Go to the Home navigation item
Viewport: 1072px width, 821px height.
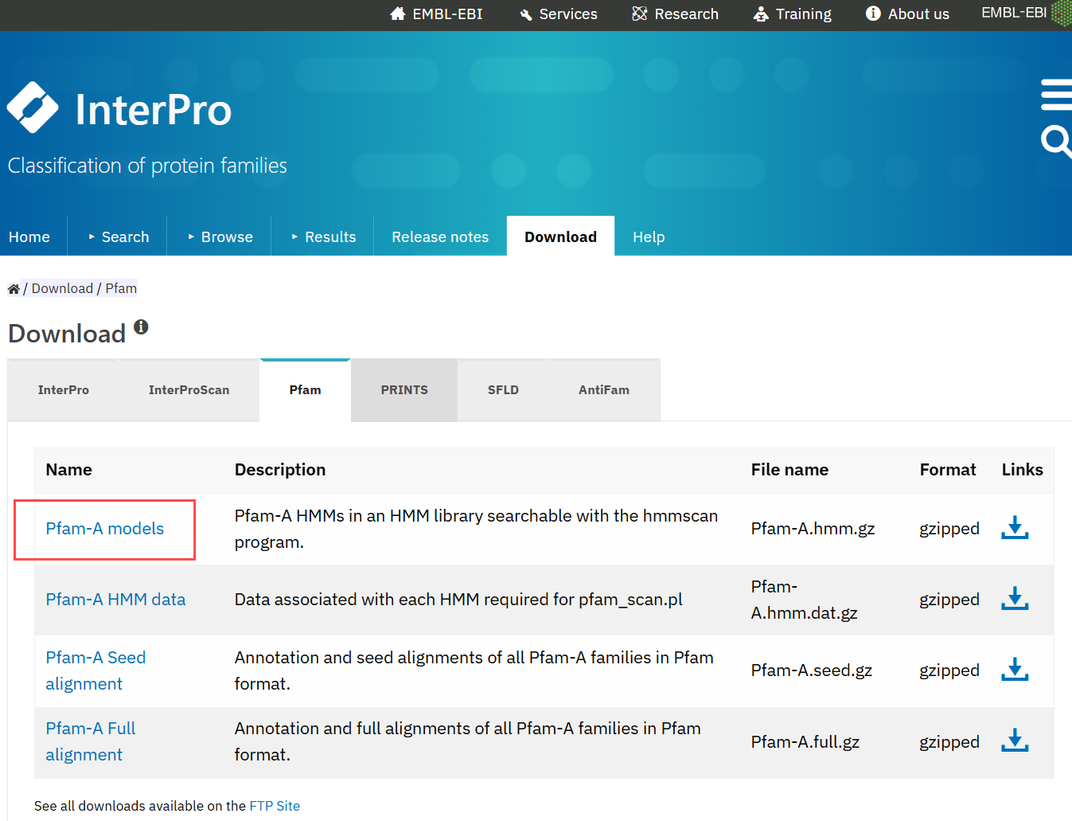click(29, 237)
